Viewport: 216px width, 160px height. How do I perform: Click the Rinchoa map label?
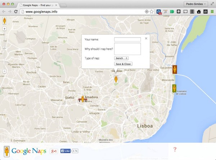tap(31, 72)
